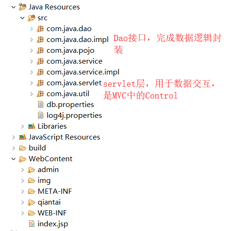Select the index.jsp file name
228x231 pixels.
[x=53, y=224]
